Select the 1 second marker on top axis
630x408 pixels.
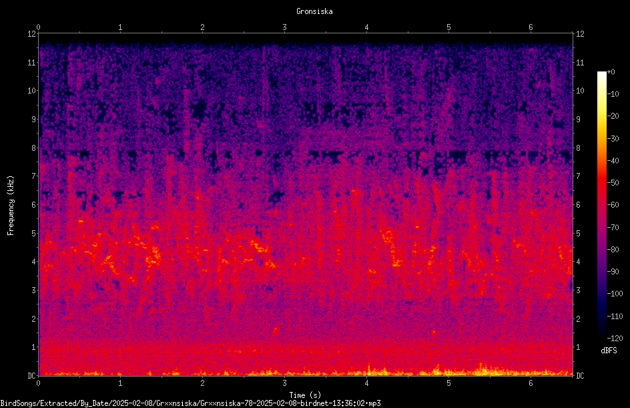pos(120,27)
